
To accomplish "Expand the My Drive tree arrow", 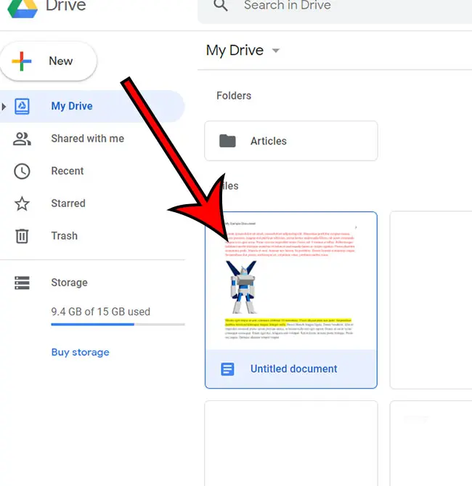I will click(x=4, y=107).
